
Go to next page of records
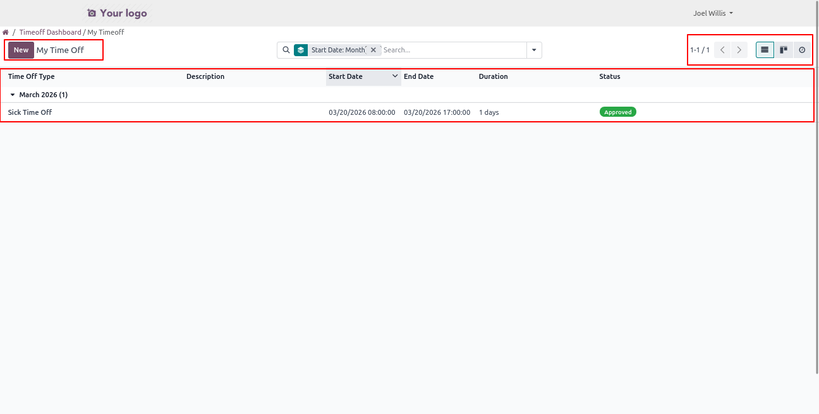tap(739, 50)
